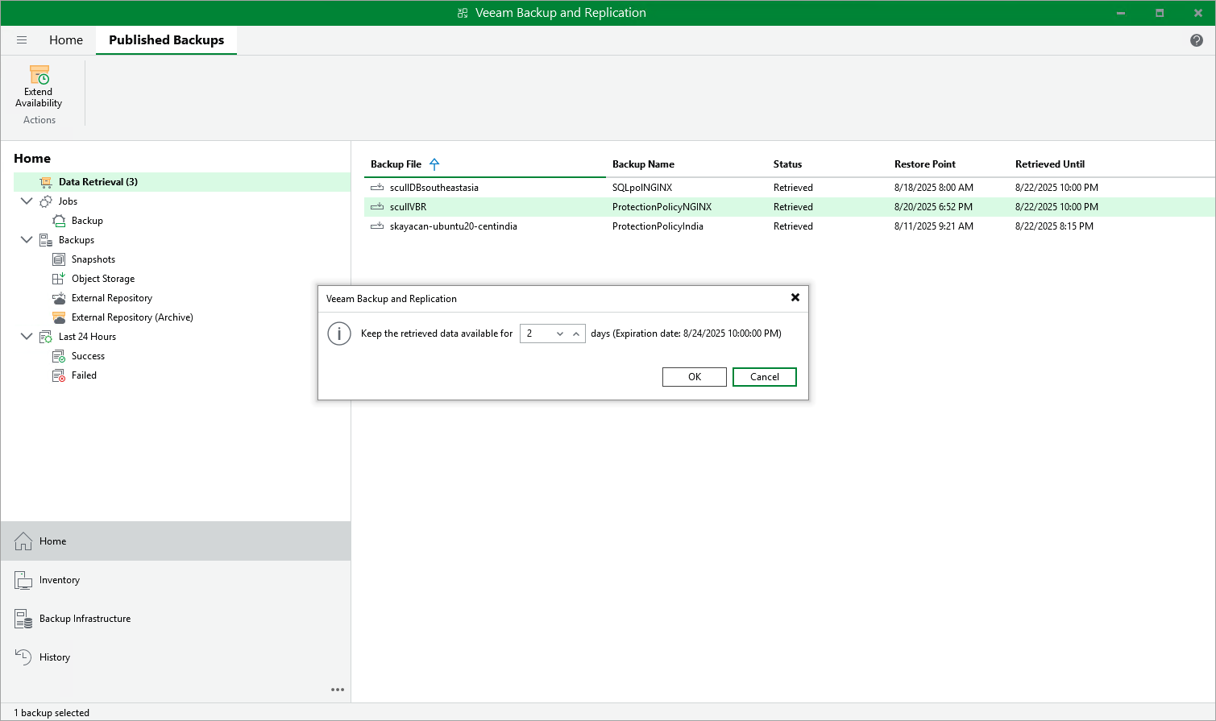Select the Published Backups tab

point(167,40)
